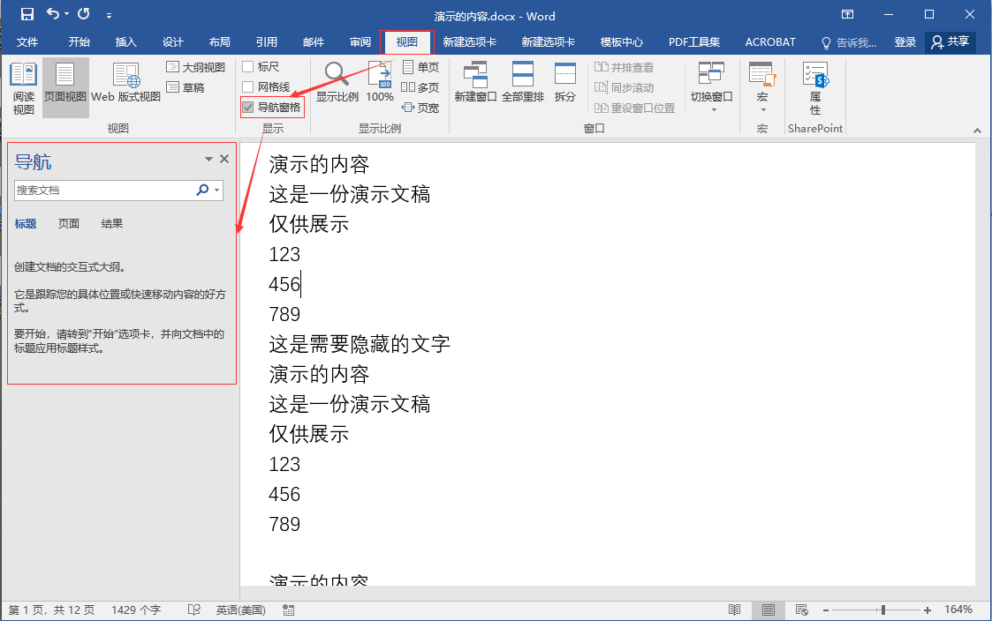Select 页面视图 page layout view

click(65, 88)
